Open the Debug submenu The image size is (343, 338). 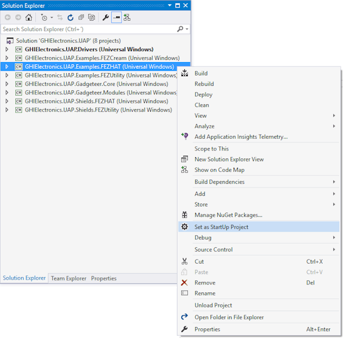[x=259, y=238]
